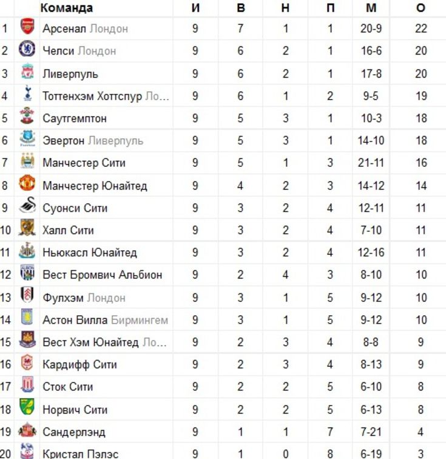446x459 pixels.
Task: Click the Tottenham Hotspur cockerel crest
Action: coord(28,93)
